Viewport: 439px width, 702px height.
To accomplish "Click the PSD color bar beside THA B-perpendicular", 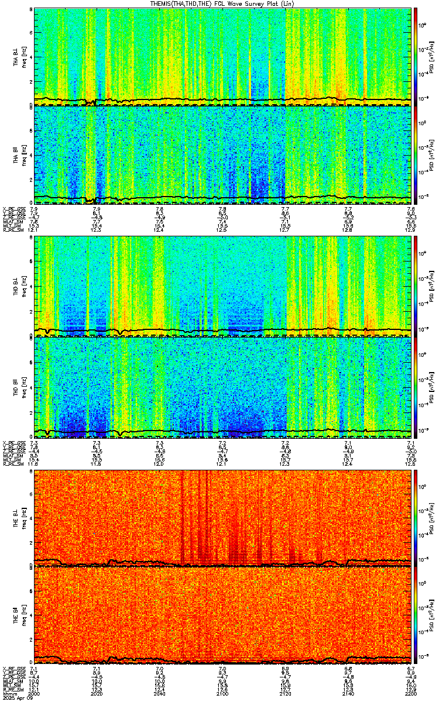I will tap(416, 56).
